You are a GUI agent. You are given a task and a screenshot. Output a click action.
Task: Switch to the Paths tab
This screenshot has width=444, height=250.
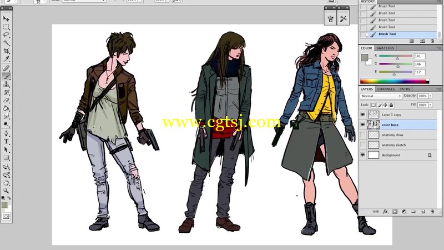click(405, 89)
